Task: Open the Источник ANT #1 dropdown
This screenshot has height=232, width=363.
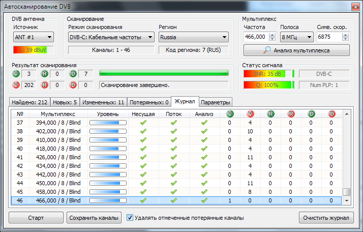Action: click(x=33, y=37)
